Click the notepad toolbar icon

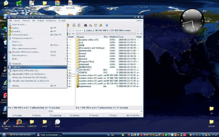(x=107, y=25)
